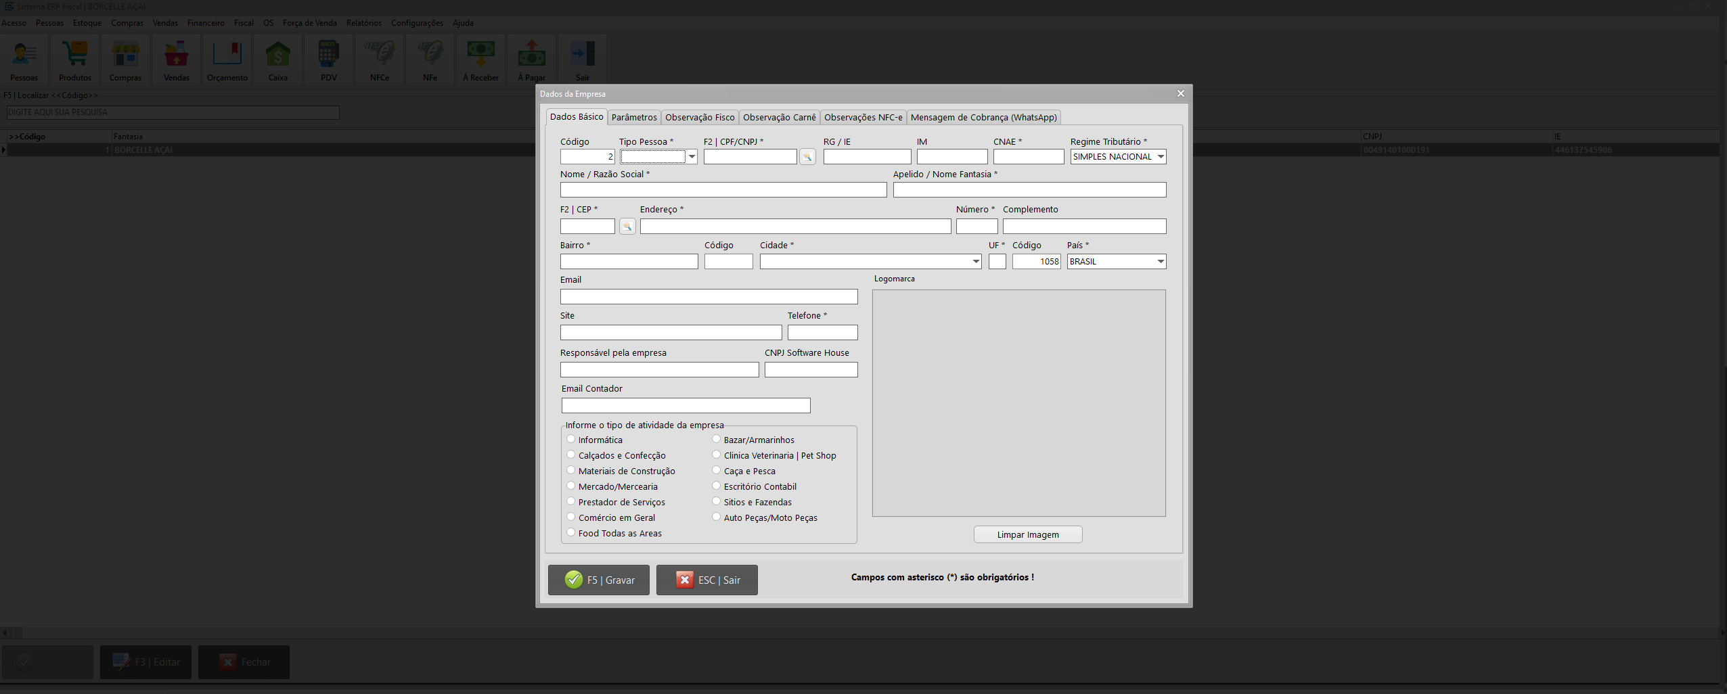The width and height of the screenshot is (1727, 694).
Task: Click the CEP lookup magnifier icon
Action: (627, 227)
